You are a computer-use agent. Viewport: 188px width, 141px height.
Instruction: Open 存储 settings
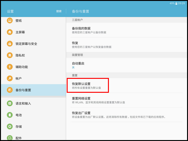(x=34, y=126)
